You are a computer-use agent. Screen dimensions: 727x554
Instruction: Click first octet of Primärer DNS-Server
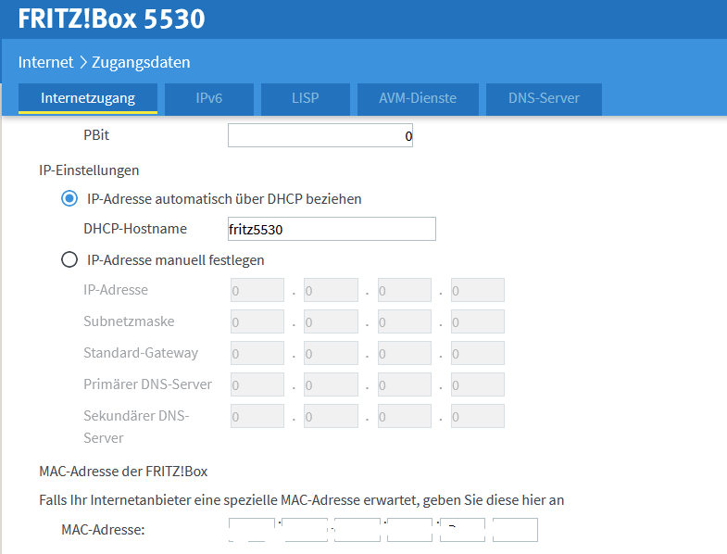(x=257, y=384)
